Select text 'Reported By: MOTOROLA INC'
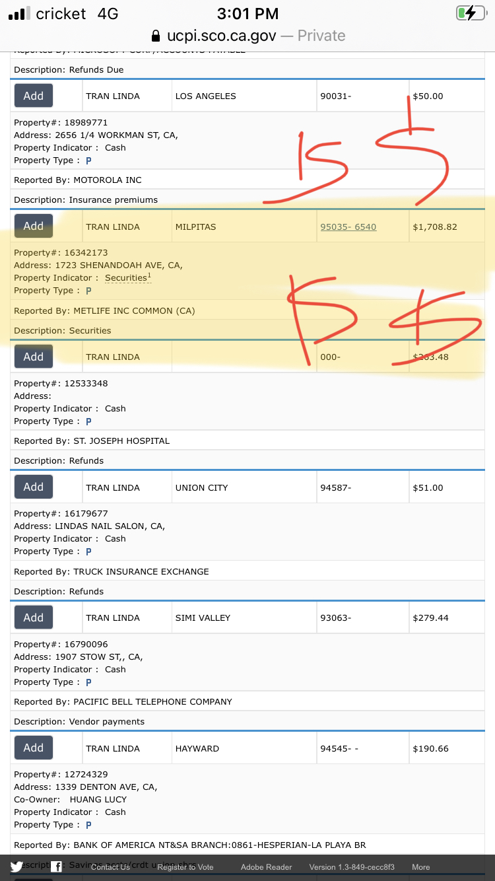Screen dimensions: 495x881 78,180
